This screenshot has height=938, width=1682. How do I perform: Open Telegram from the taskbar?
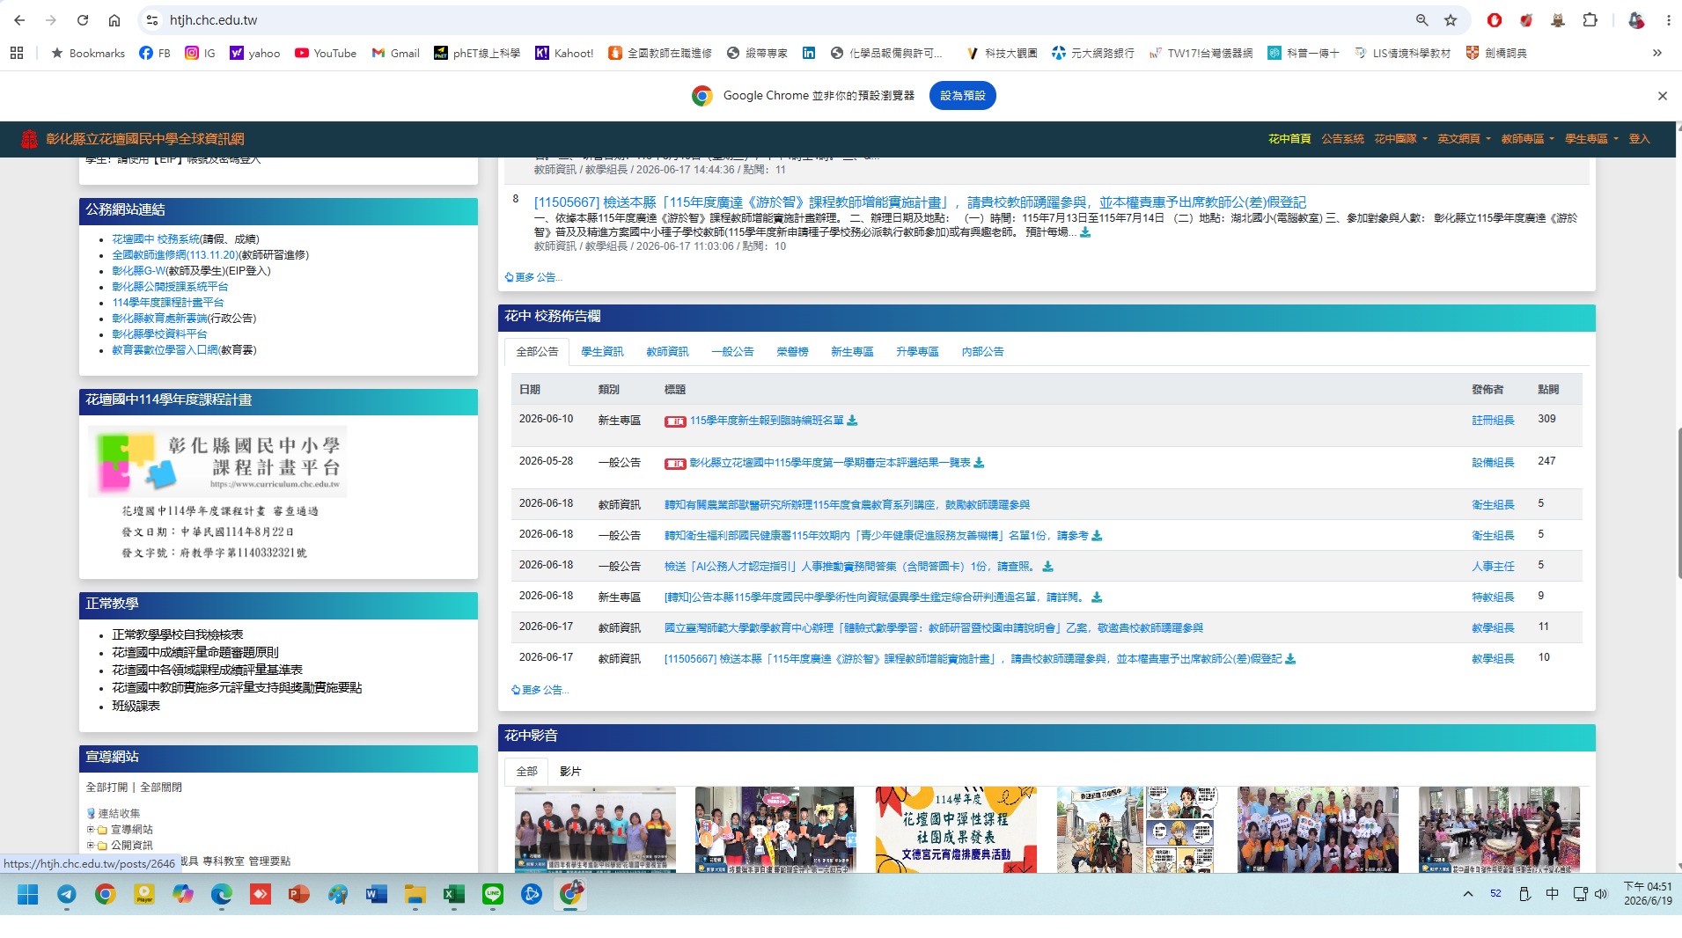(x=67, y=895)
